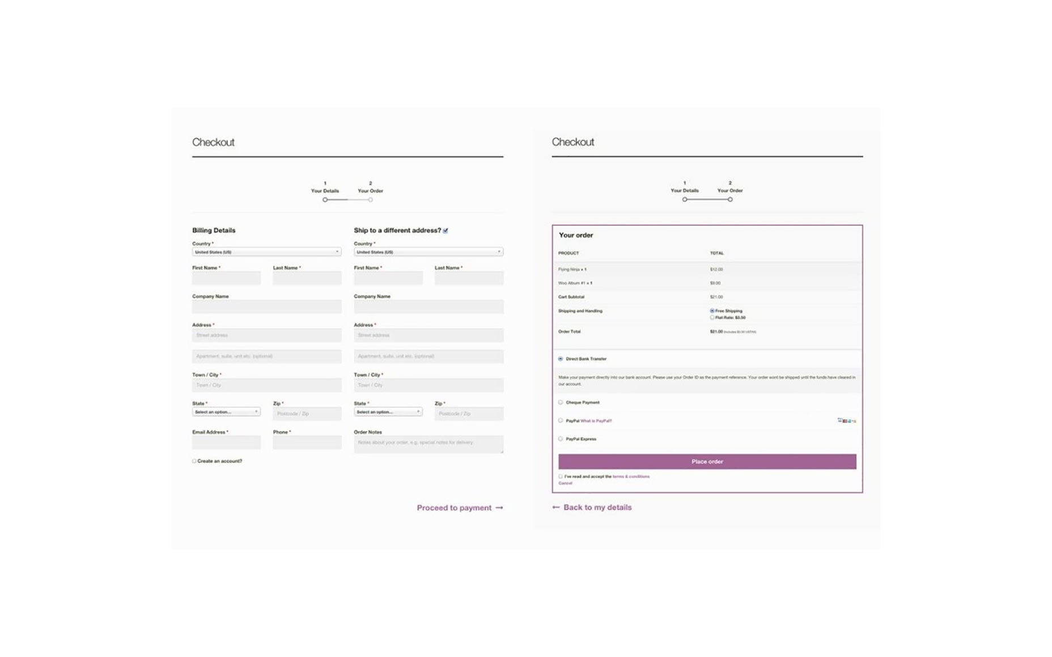Click the Your order heading
The image size is (1052, 657).
pos(576,235)
